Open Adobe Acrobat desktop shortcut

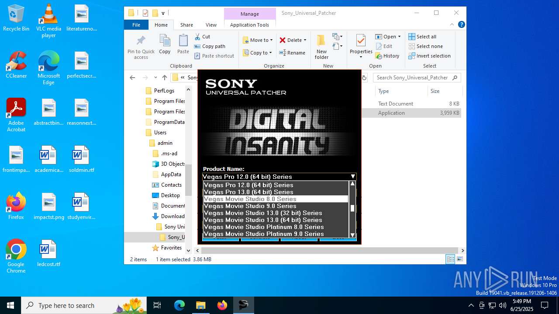pyautogui.click(x=16, y=115)
